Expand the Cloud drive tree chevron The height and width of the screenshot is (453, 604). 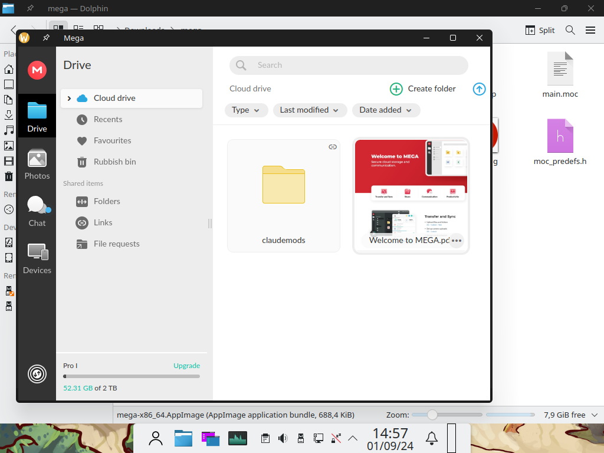[x=69, y=99]
